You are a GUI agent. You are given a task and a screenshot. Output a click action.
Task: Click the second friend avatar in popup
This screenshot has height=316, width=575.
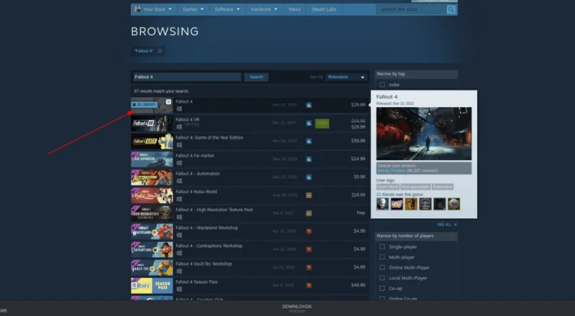tap(397, 204)
